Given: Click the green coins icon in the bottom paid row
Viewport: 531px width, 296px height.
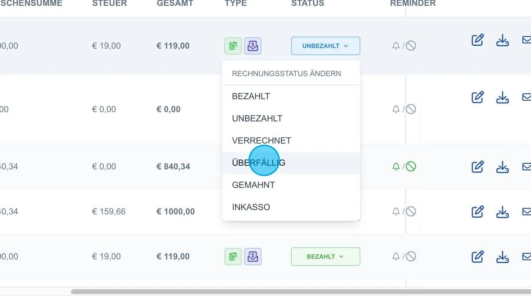Looking at the screenshot, I should (233, 256).
